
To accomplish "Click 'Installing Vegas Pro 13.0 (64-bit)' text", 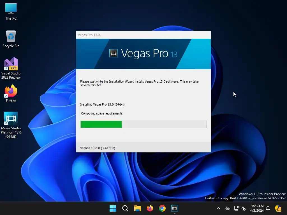I will pyautogui.click(x=102, y=105).
